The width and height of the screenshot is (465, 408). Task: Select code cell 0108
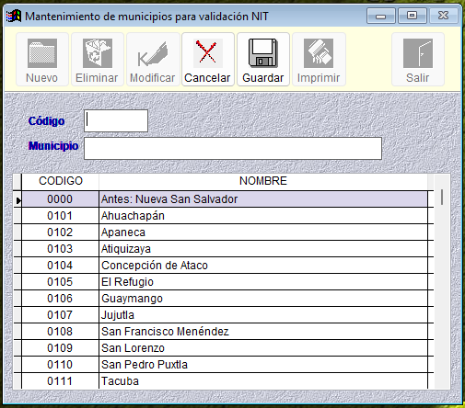[x=60, y=332]
